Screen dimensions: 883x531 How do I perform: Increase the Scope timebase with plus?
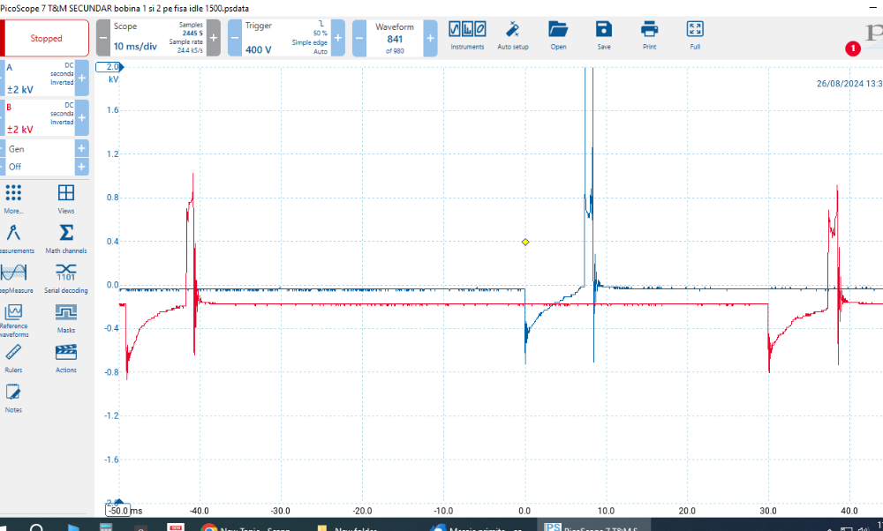[x=212, y=38]
